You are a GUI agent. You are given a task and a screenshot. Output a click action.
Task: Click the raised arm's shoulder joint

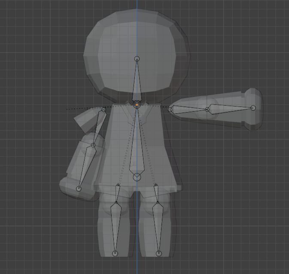pos(170,110)
